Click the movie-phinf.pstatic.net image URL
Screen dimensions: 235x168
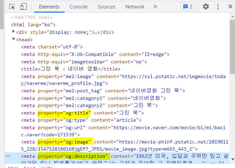[125, 145]
